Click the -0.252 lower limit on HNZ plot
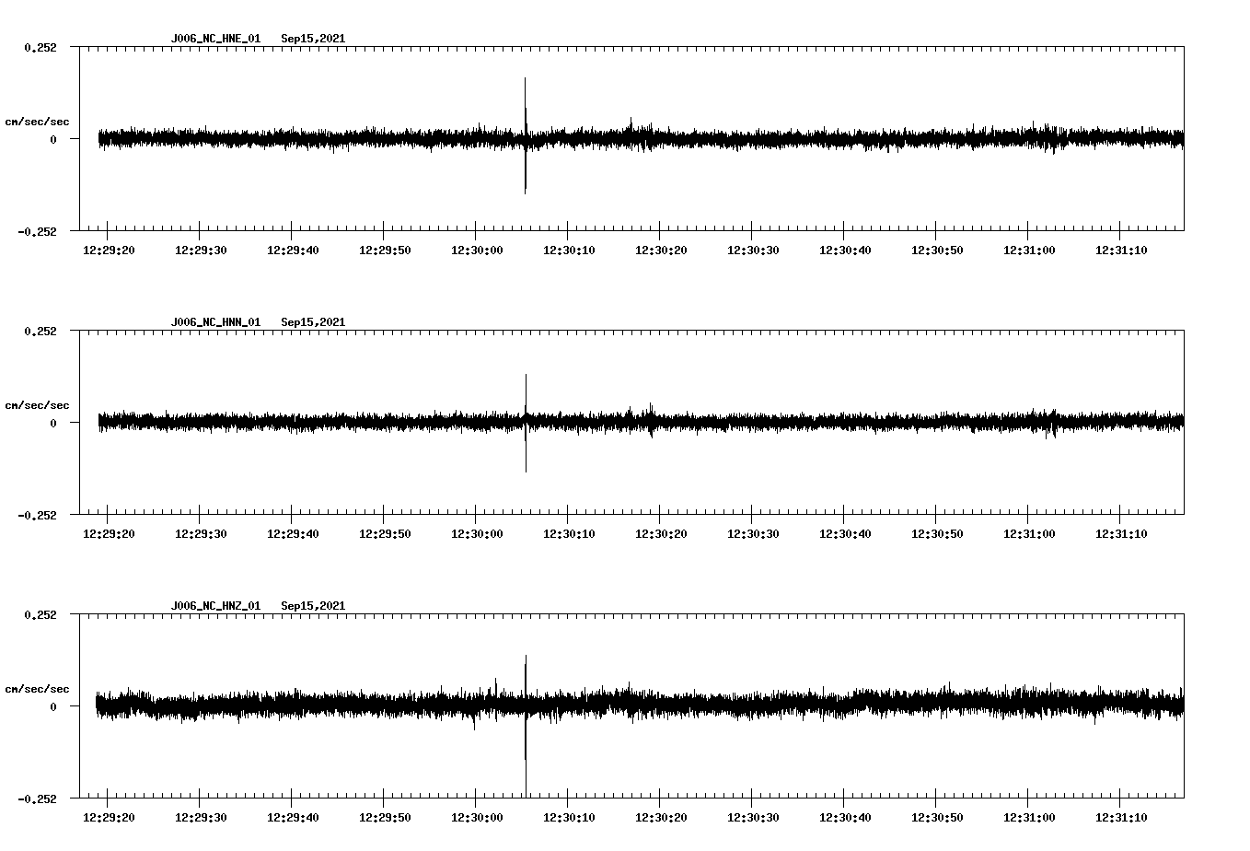Image resolution: width=1250 pixels, height=851 pixels. pos(37,799)
